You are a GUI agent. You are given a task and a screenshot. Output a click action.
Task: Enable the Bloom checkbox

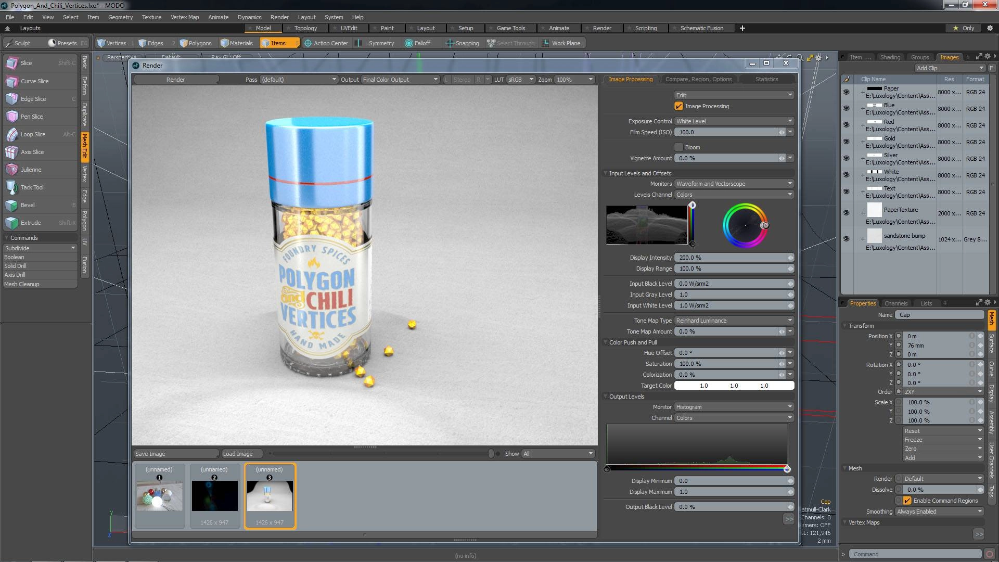coord(678,147)
